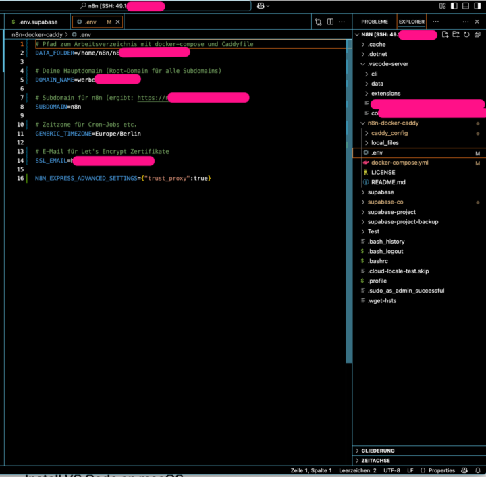Split editor right icon
486x477 pixels.
(x=330, y=22)
